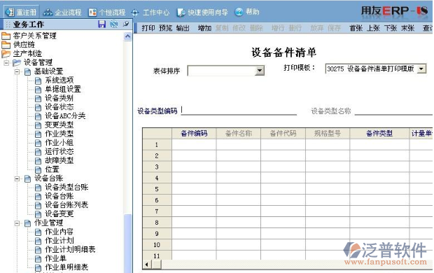Click 增加 in the toolbar
The width and height of the screenshot is (434, 273).
(204, 28)
